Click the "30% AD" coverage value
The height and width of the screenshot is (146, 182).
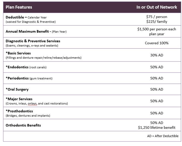(157, 55)
